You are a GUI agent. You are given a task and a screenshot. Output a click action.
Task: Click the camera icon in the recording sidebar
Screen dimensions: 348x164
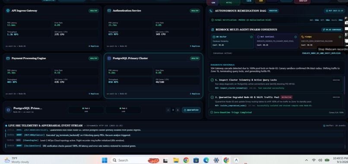(x=346, y=22)
